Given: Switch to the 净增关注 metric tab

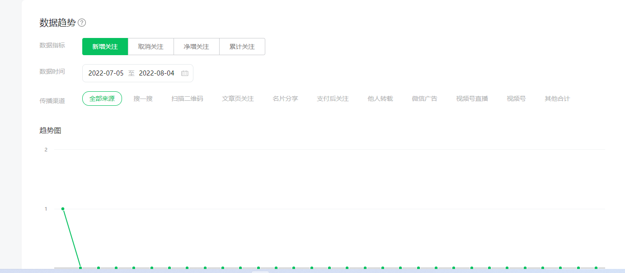Looking at the screenshot, I should (197, 47).
